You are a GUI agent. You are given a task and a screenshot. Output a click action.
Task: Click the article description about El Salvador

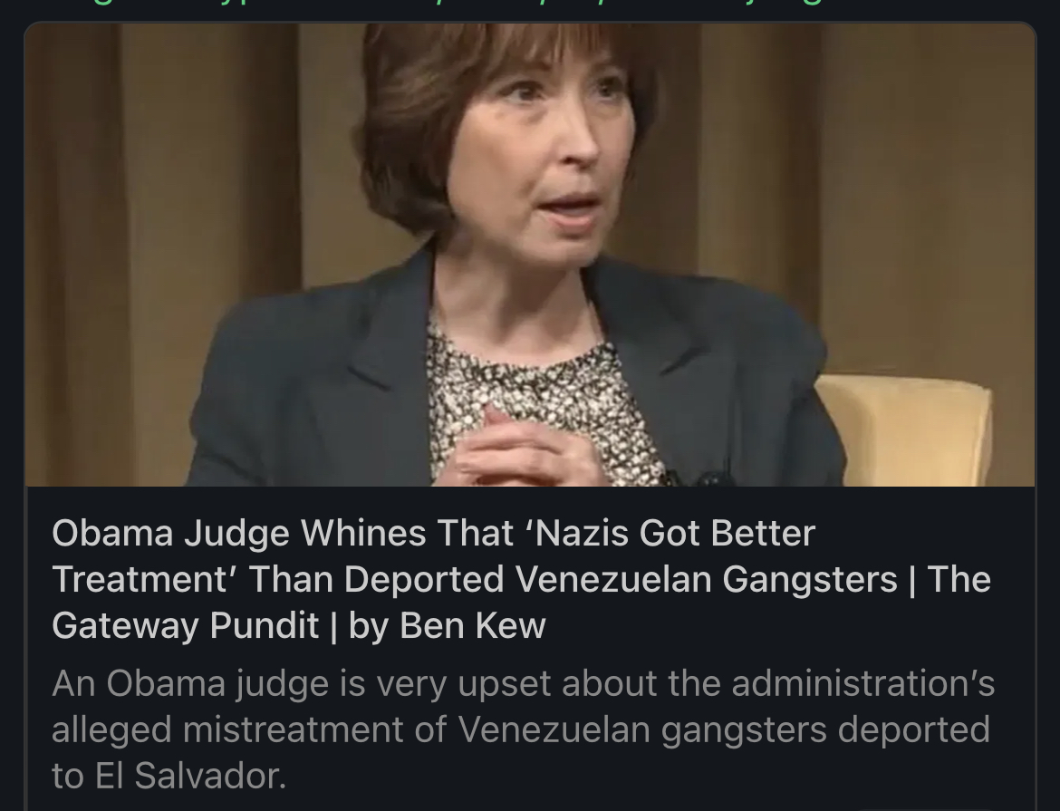point(524,729)
